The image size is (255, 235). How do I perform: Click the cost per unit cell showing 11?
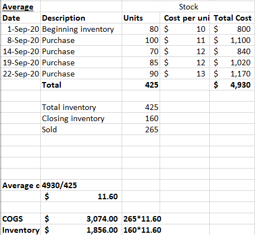pyautogui.click(x=185, y=40)
